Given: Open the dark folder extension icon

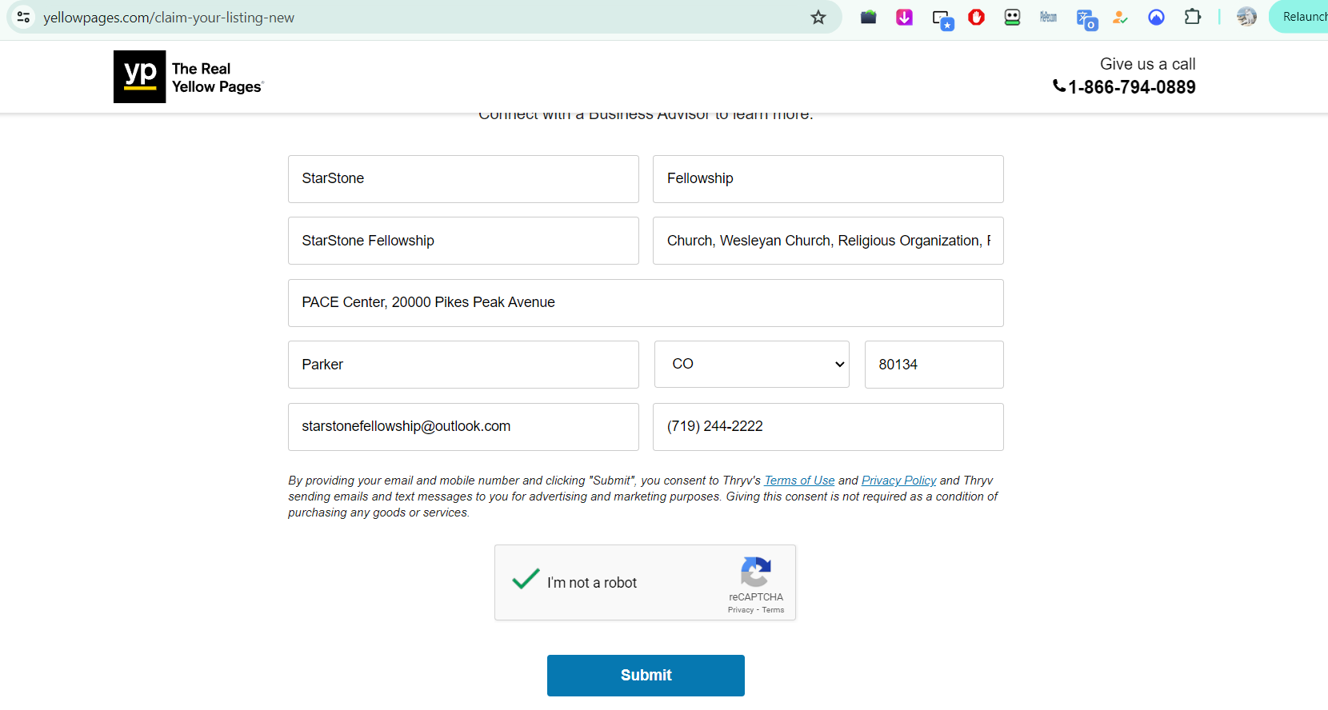Looking at the screenshot, I should (x=868, y=17).
